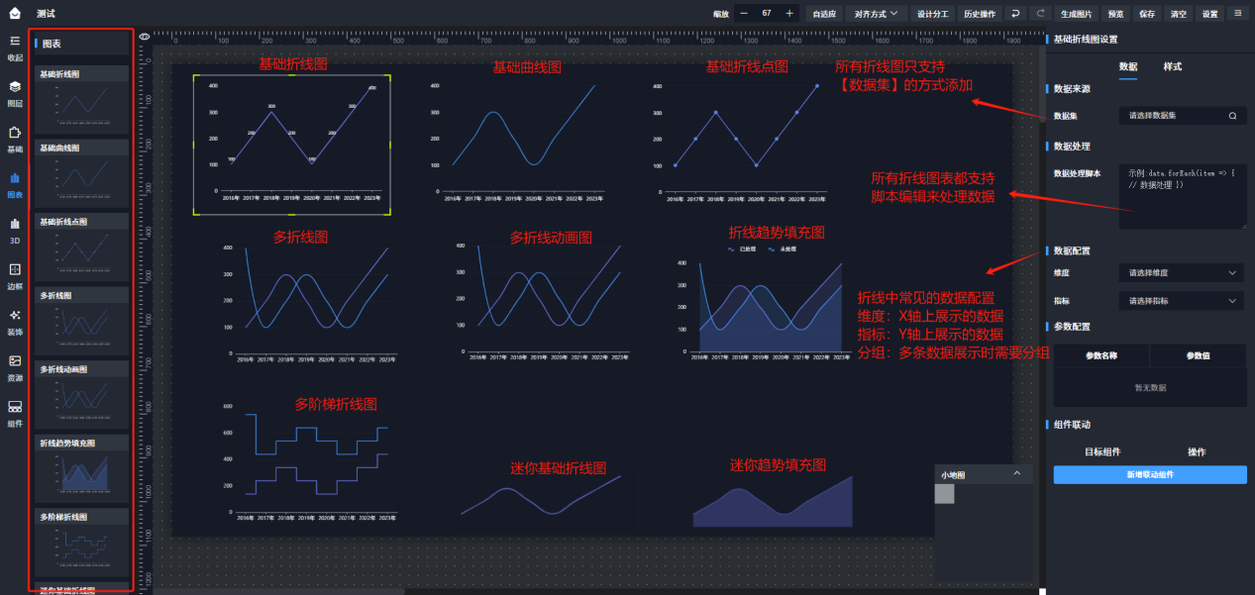Open the 装饰 decoration category
The width and height of the screenshot is (1255, 595).
click(x=15, y=322)
